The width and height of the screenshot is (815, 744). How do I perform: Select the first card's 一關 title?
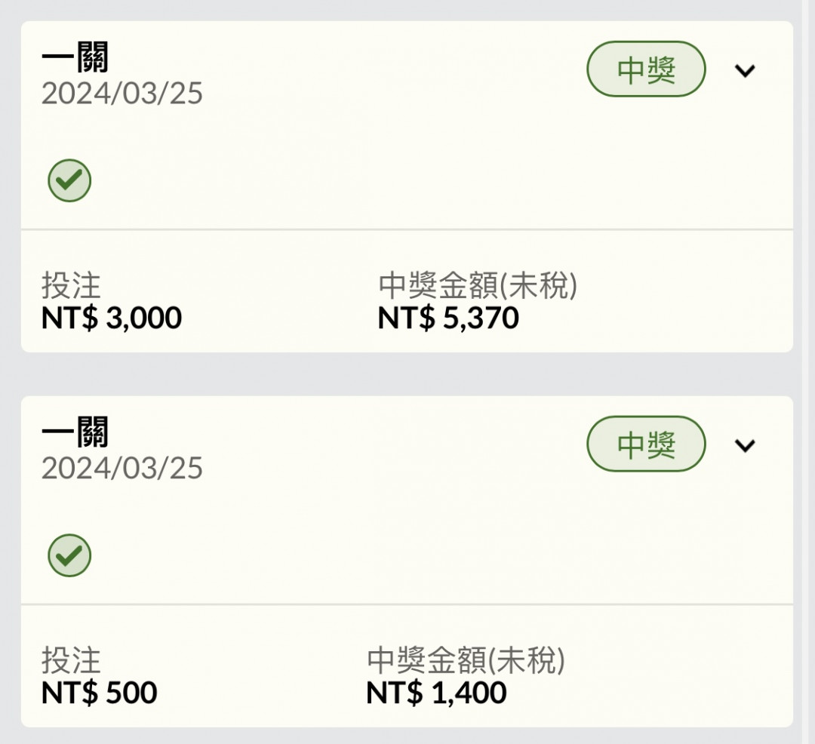[x=75, y=57]
